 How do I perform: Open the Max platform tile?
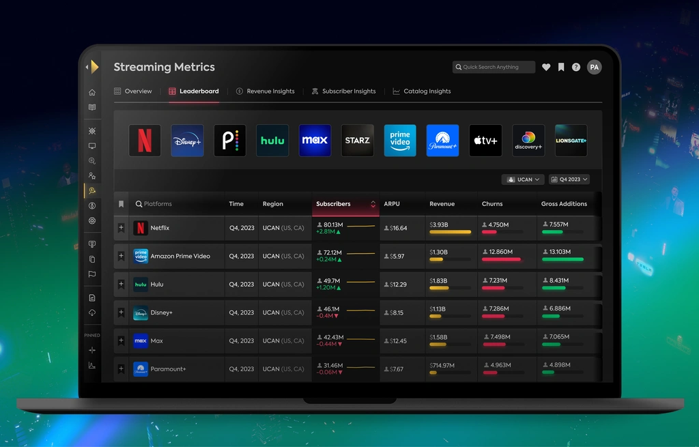click(315, 141)
